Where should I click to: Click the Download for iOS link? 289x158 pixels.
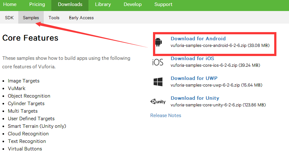(x=192, y=59)
